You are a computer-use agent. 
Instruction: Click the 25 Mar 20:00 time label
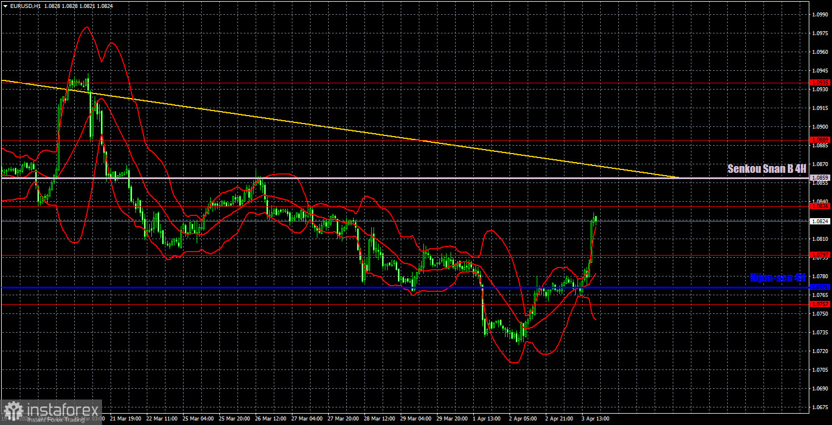click(x=234, y=419)
